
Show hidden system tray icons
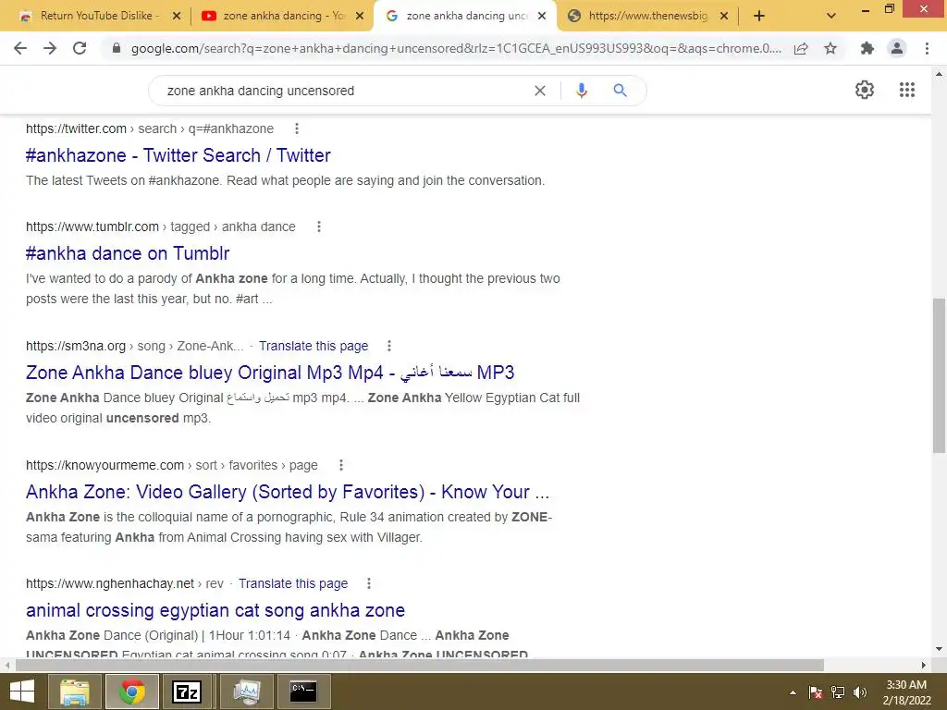tap(793, 692)
